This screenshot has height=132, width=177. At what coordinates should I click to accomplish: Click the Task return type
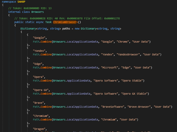[x=48, y=22]
